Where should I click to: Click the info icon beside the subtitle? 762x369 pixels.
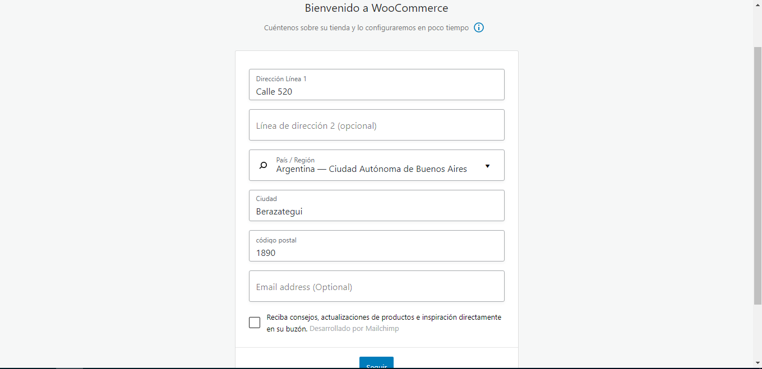(x=479, y=27)
